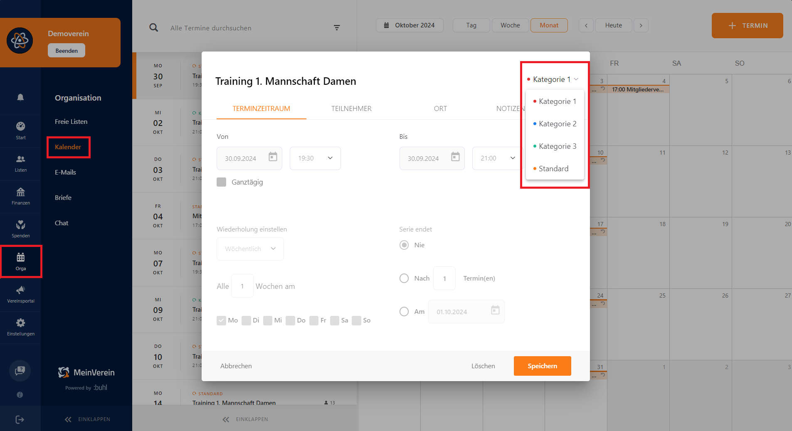Click the info icon in sidebar
Viewport: 792px width, 431px height.
point(20,395)
